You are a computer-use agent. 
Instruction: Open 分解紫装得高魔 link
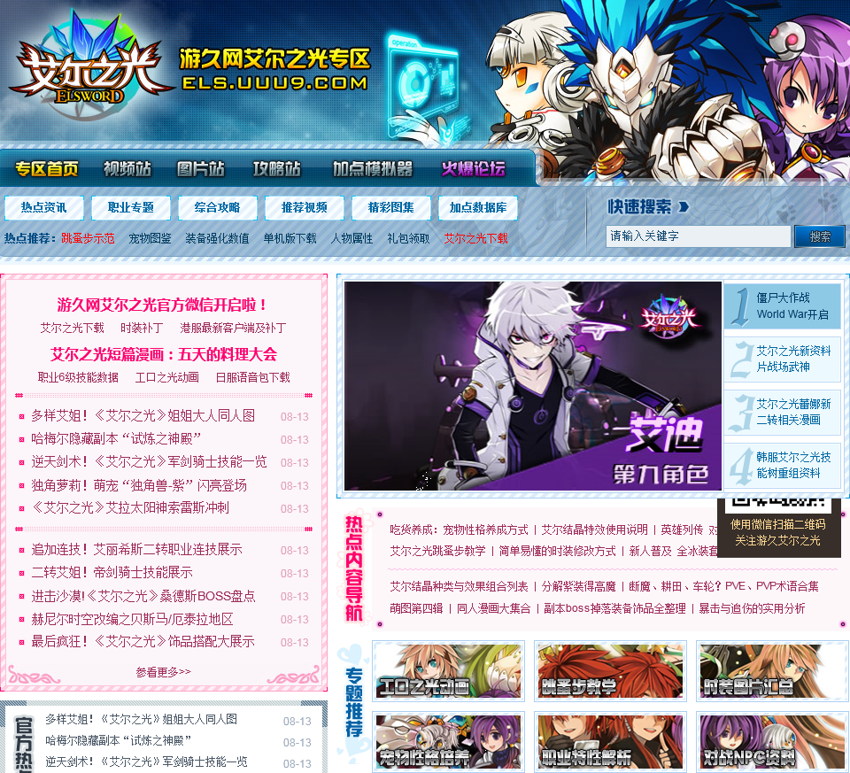578,586
